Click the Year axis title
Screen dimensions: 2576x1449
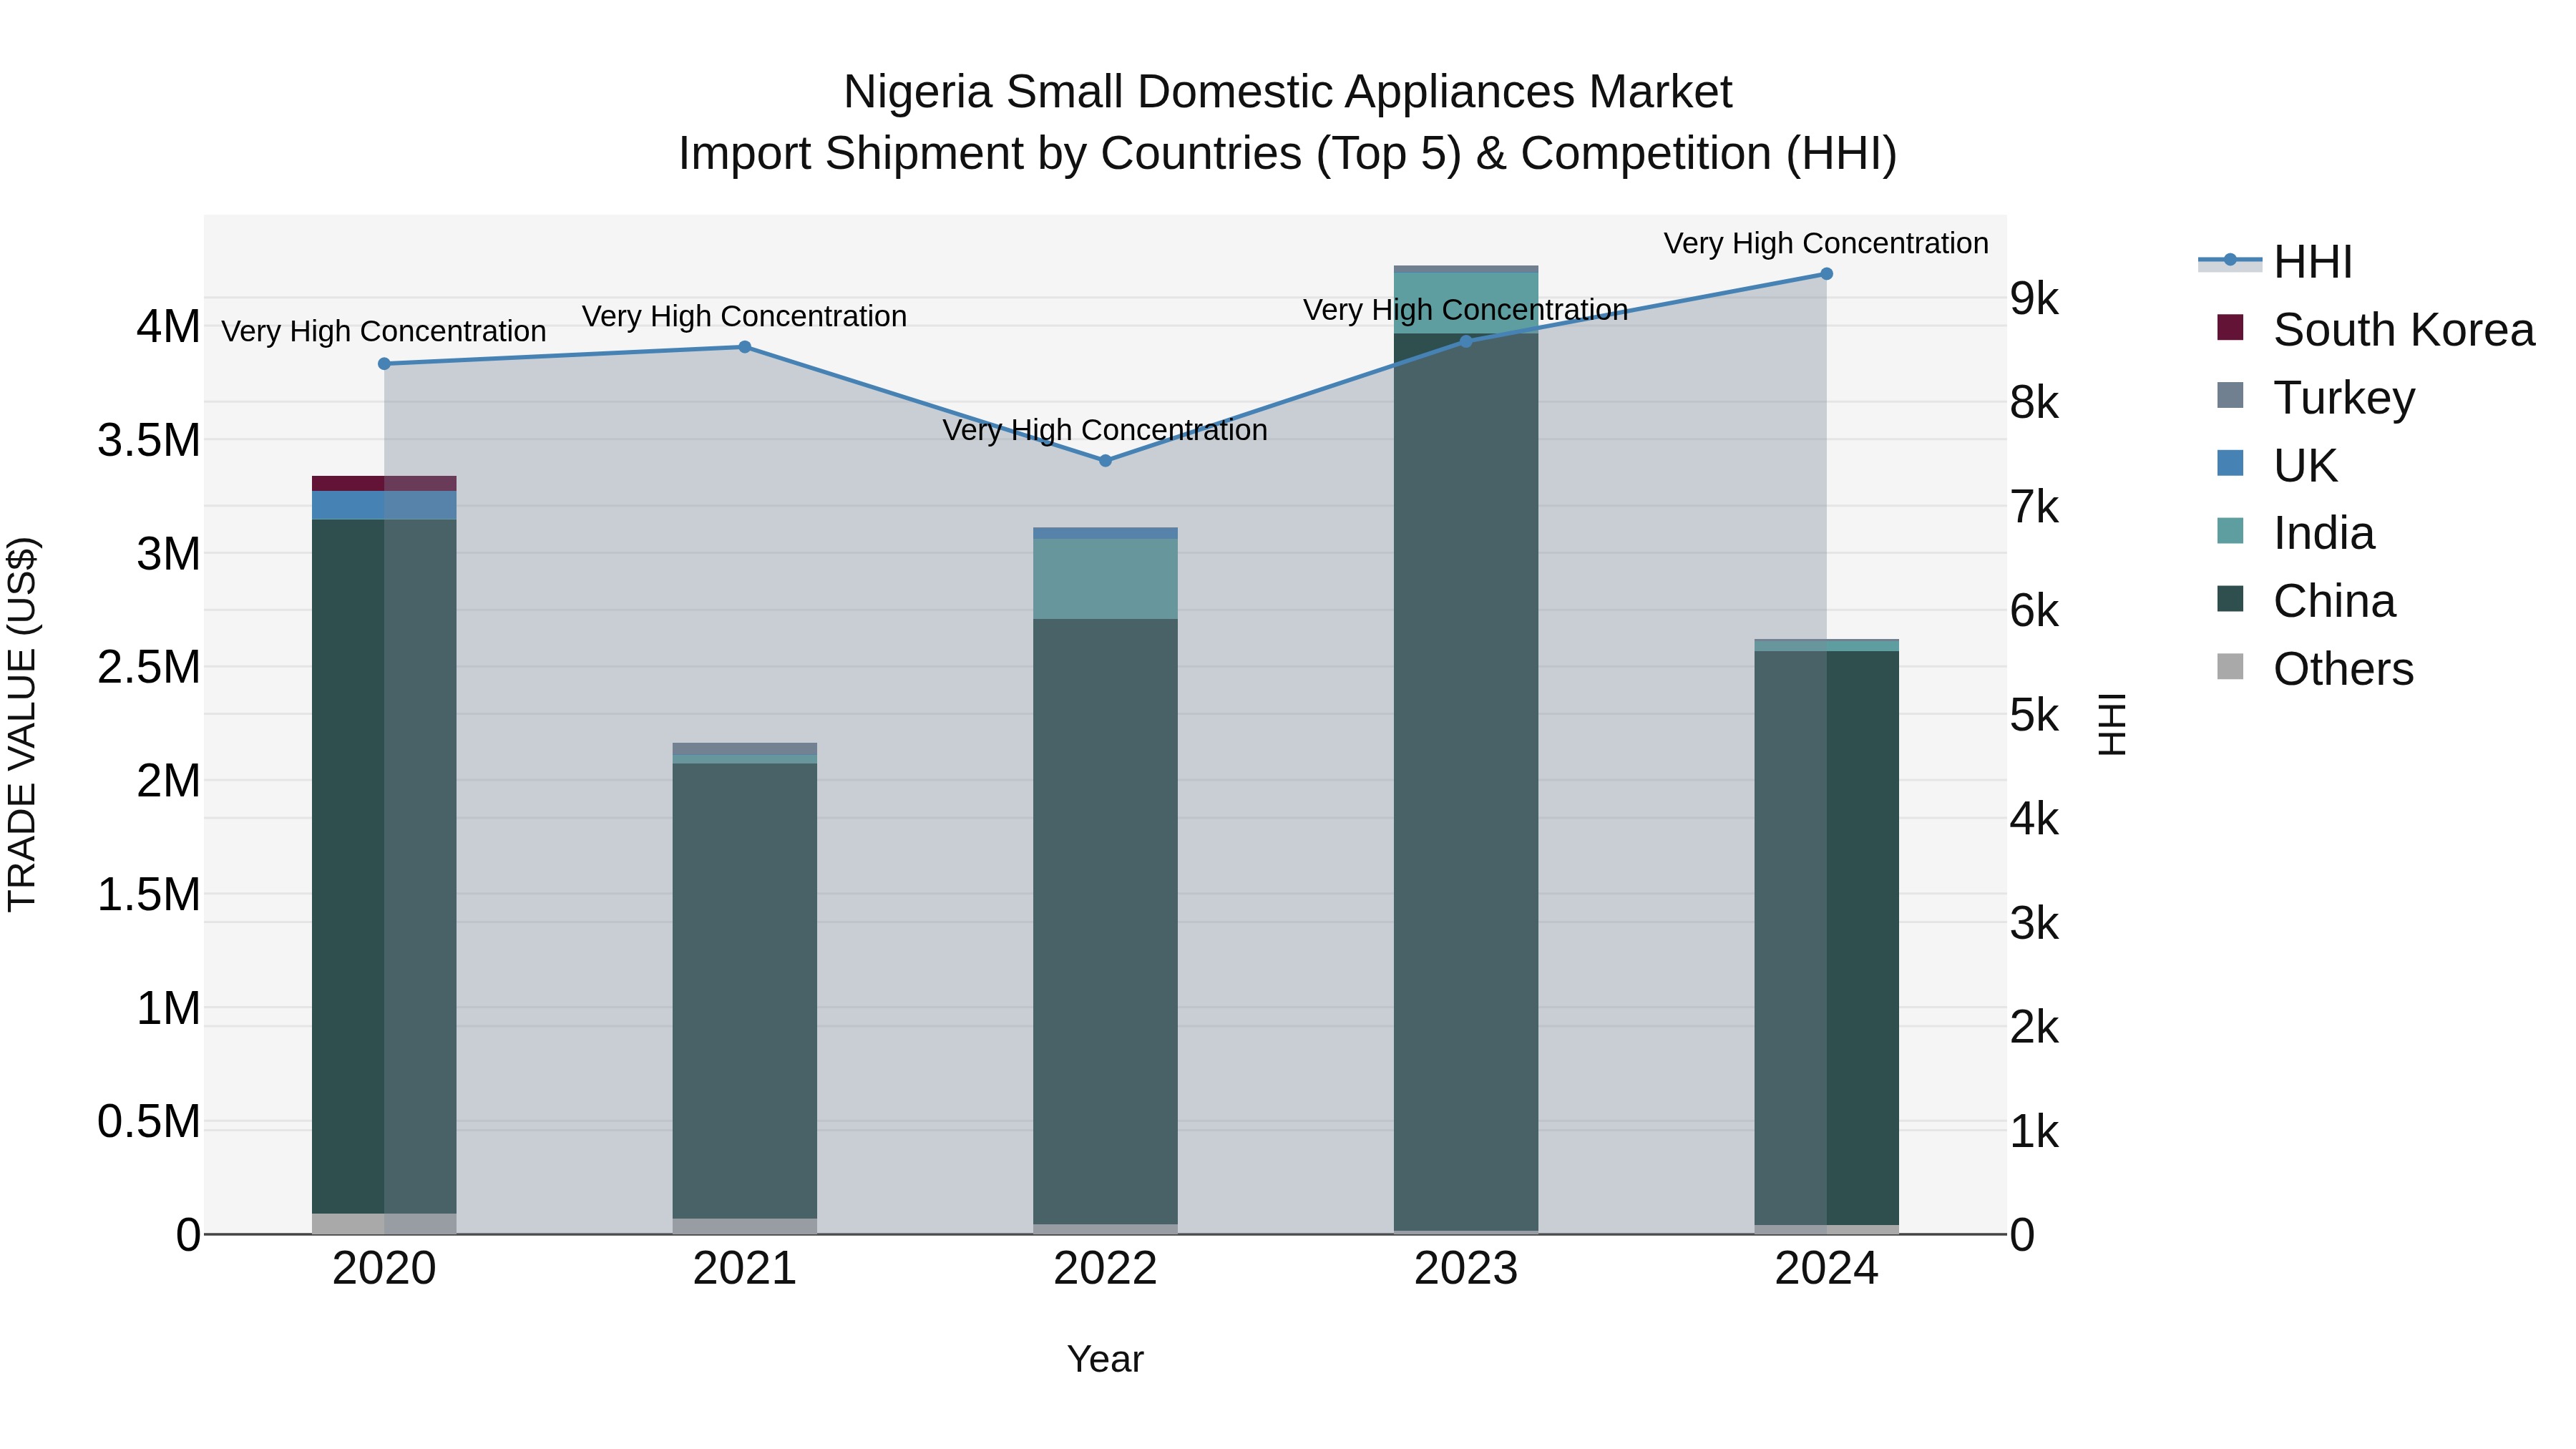1105,1359
